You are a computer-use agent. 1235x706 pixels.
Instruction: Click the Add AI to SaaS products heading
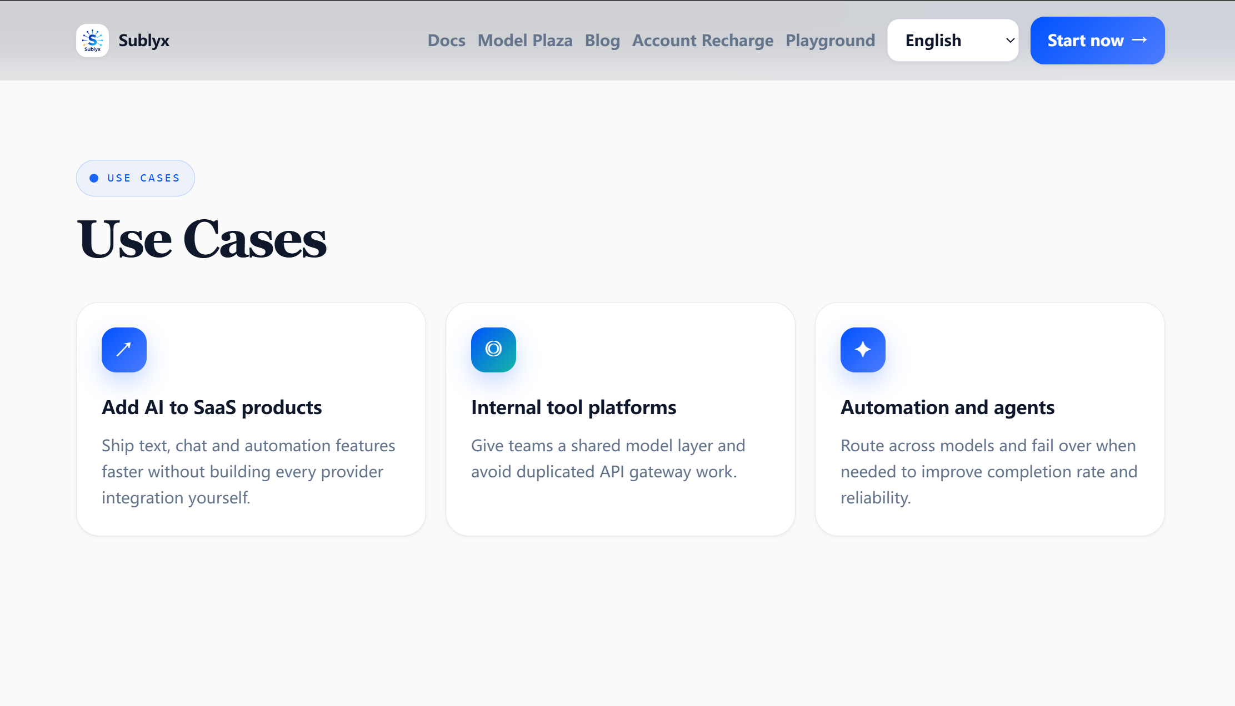point(212,407)
